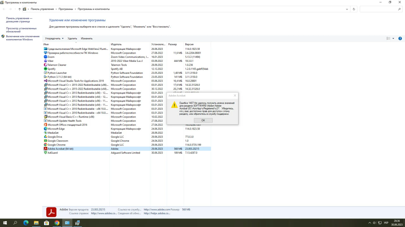This screenshot has height=227, width=405.
Task: Expand the address bar history dropdown
Action: [347, 9]
